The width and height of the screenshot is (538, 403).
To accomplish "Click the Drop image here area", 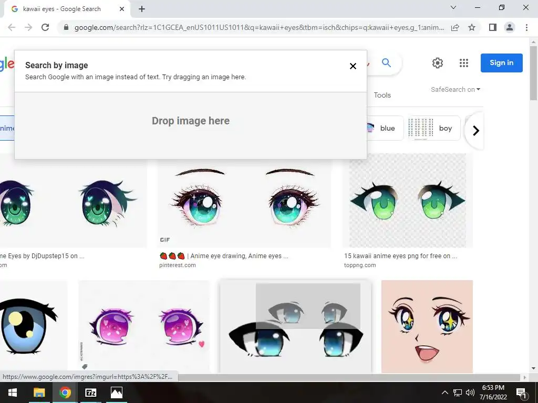I will tap(191, 125).
